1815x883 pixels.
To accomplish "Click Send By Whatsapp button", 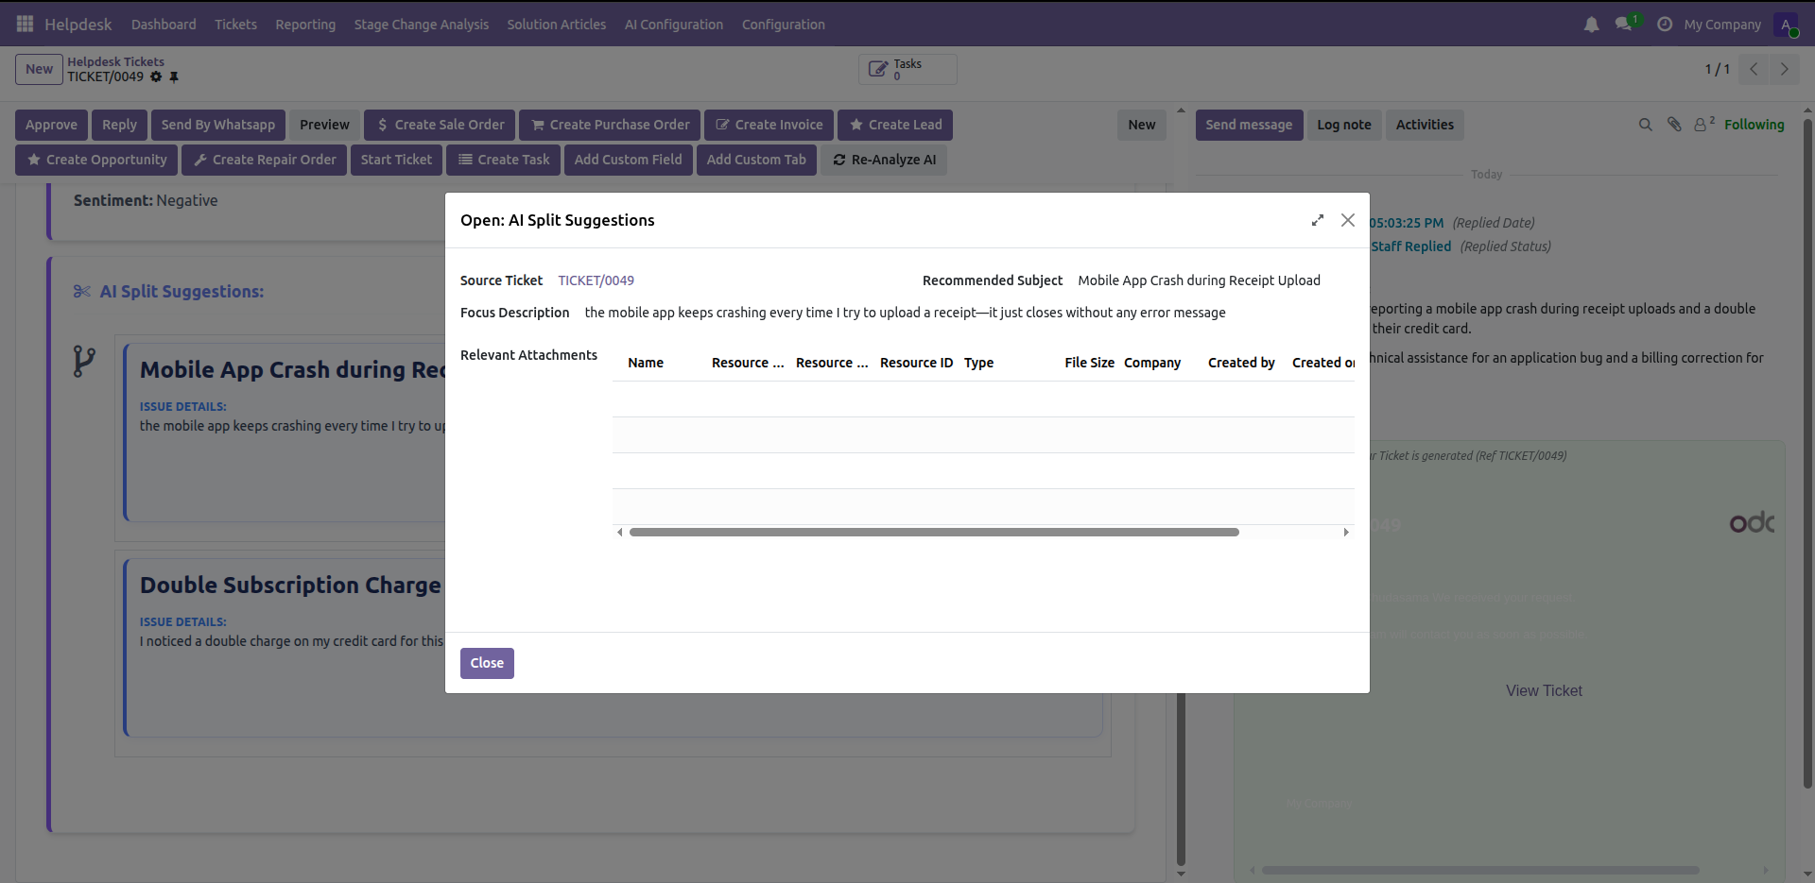I will [218, 125].
